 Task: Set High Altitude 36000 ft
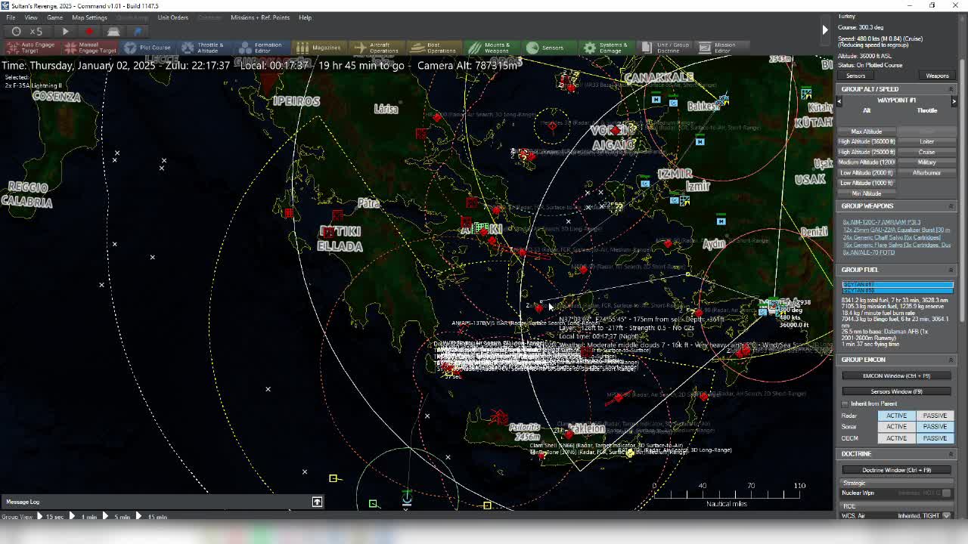tap(867, 141)
